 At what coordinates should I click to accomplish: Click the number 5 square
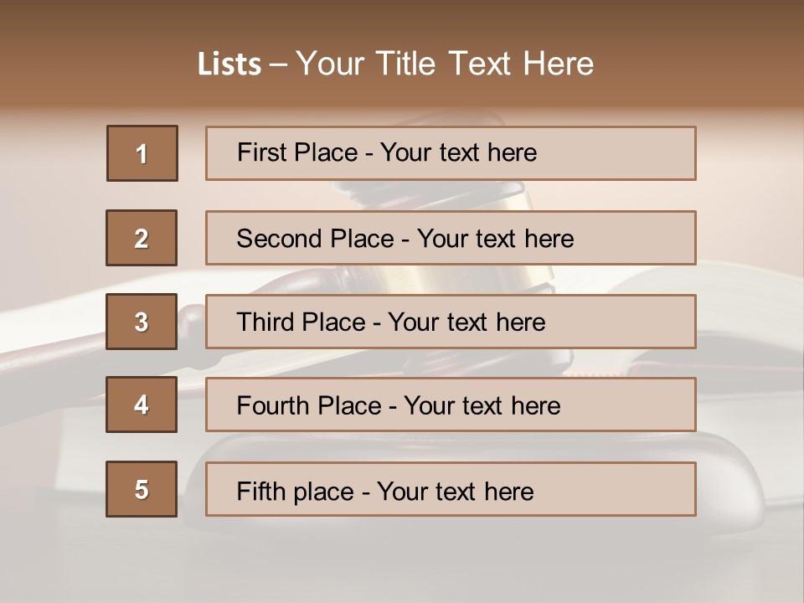(x=142, y=489)
